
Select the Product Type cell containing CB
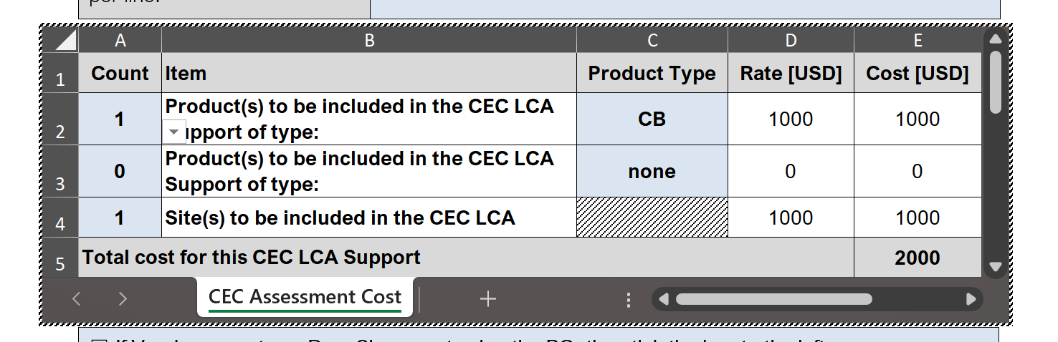(x=652, y=119)
